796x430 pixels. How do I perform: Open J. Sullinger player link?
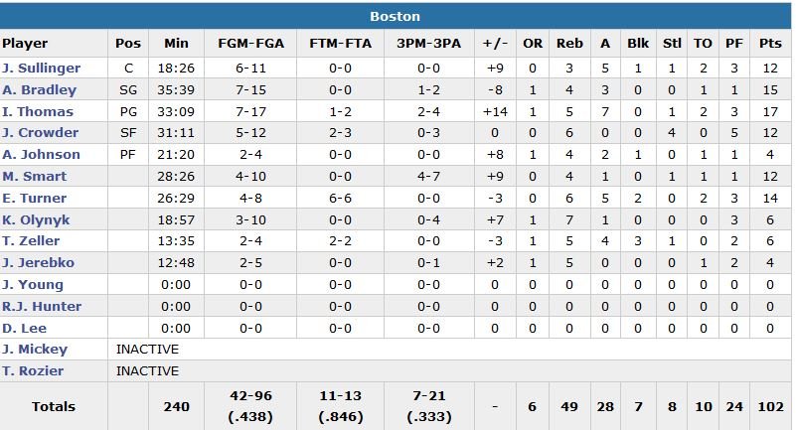(42, 69)
